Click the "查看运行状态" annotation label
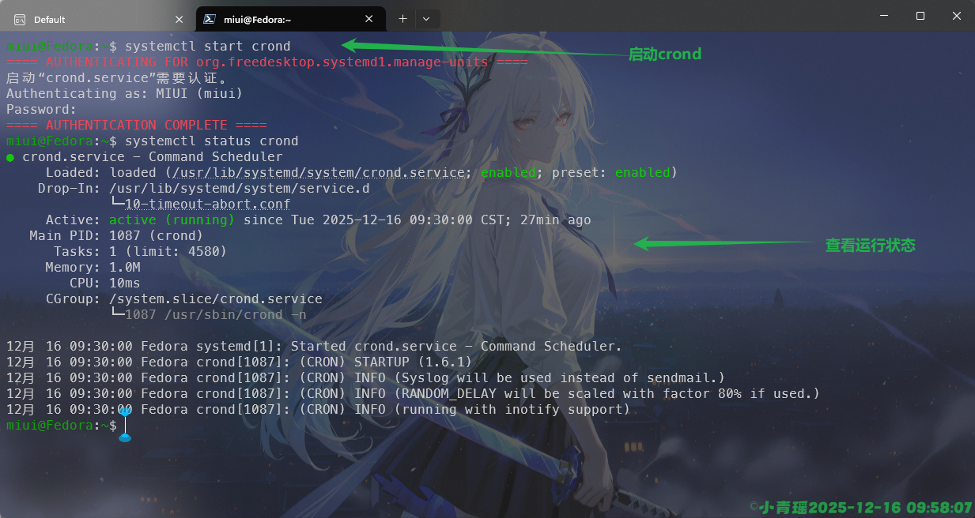The image size is (975, 518). click(x=870, y=246)
